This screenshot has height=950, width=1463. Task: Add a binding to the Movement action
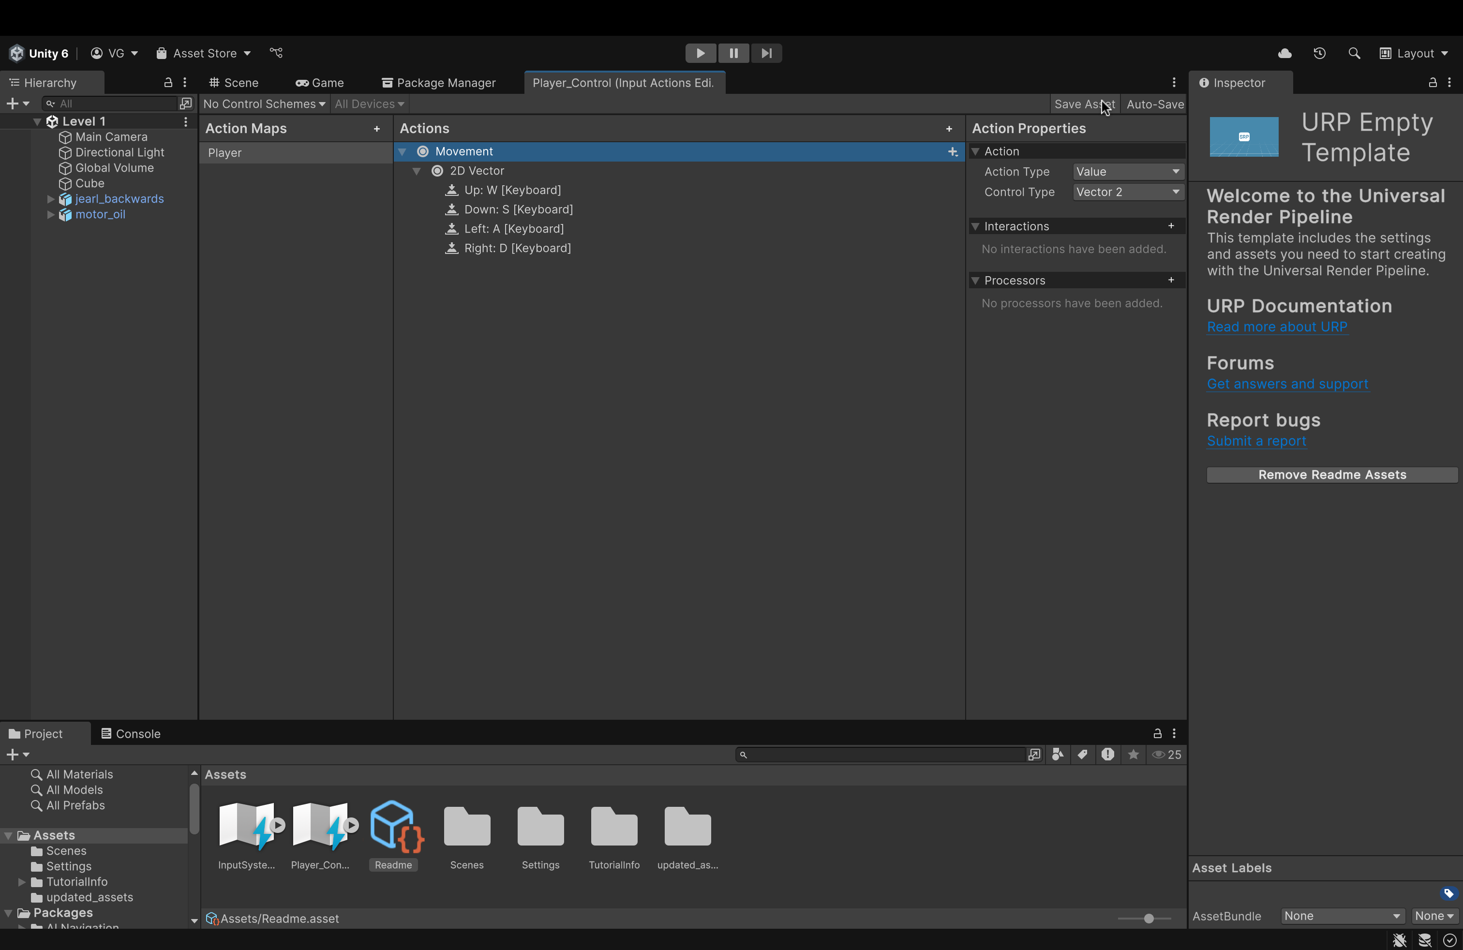(952, 152)
